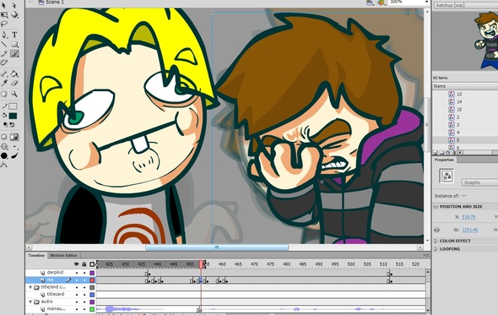498x315 pixels.
Task: Click the red outline swatch of me layer
Action: pyautogui.click(x=92, y=280)
